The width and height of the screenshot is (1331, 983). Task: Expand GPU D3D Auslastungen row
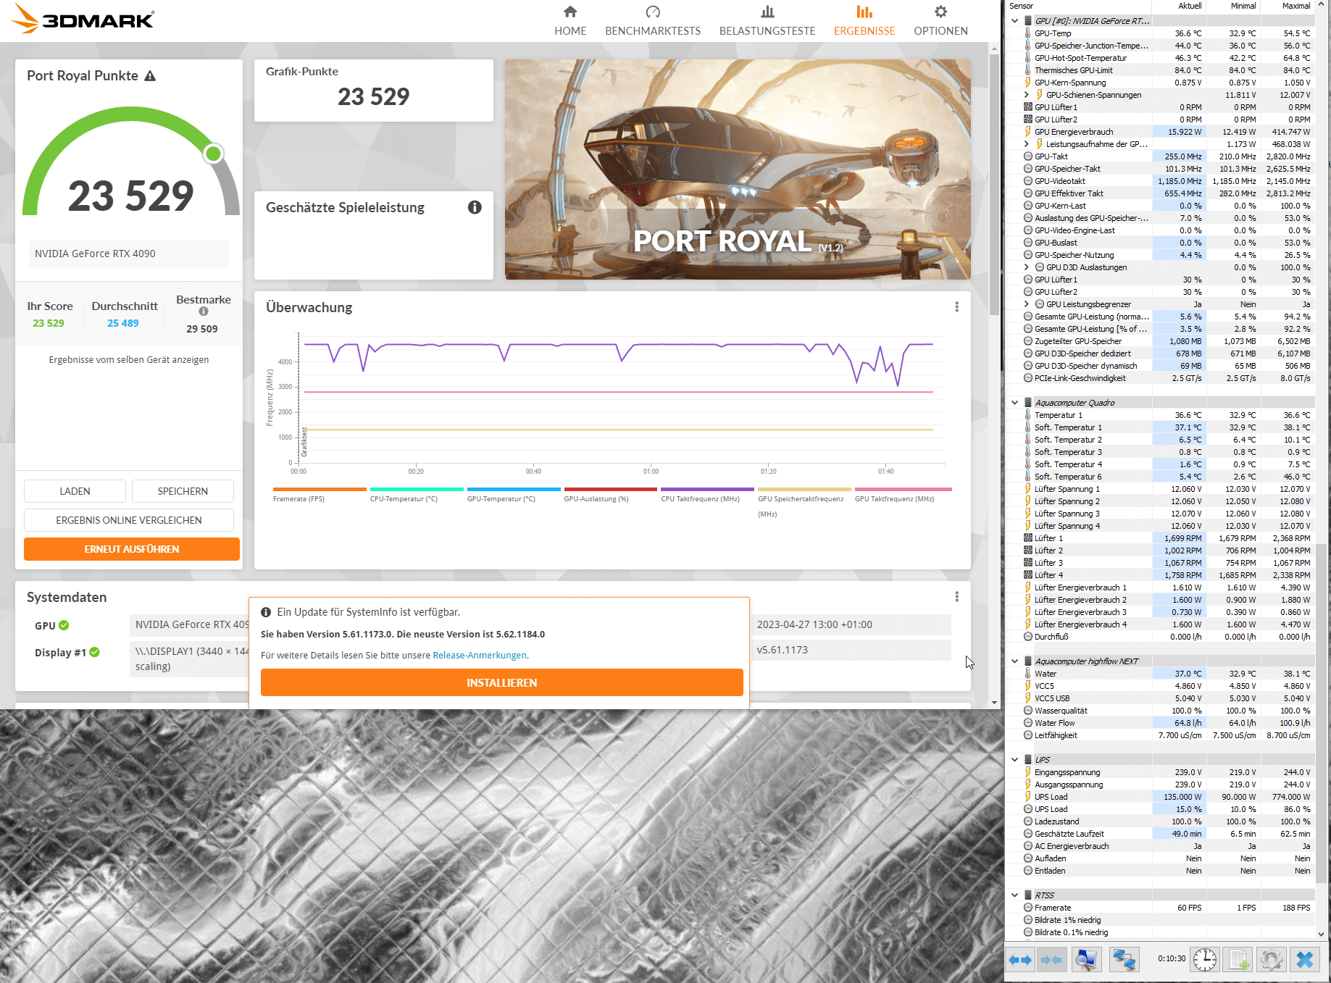[1026, 267]
